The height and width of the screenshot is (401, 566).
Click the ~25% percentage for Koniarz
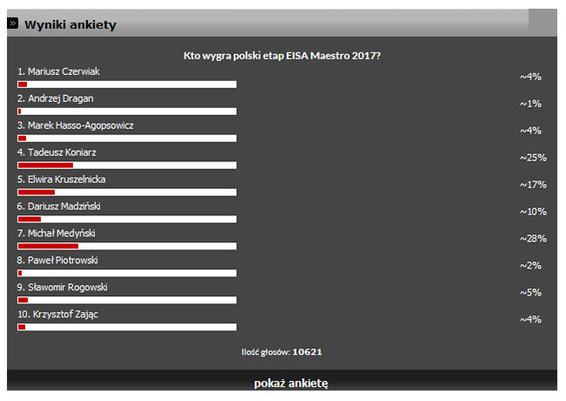[533, 158]
